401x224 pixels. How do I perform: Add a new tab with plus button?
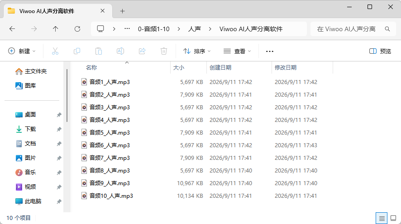pos(123,11)
